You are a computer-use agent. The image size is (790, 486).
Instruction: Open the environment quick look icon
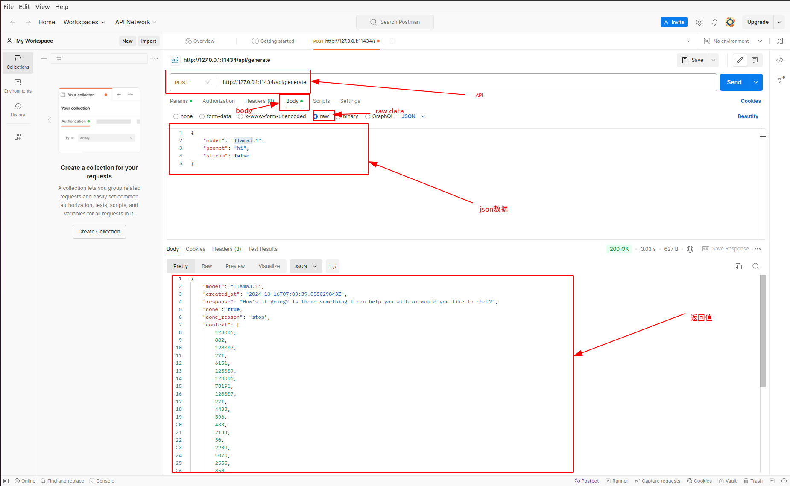[x=780, y=41]
